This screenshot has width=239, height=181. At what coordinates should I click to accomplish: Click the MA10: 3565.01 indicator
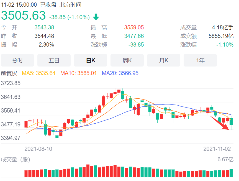click(78, 73)
